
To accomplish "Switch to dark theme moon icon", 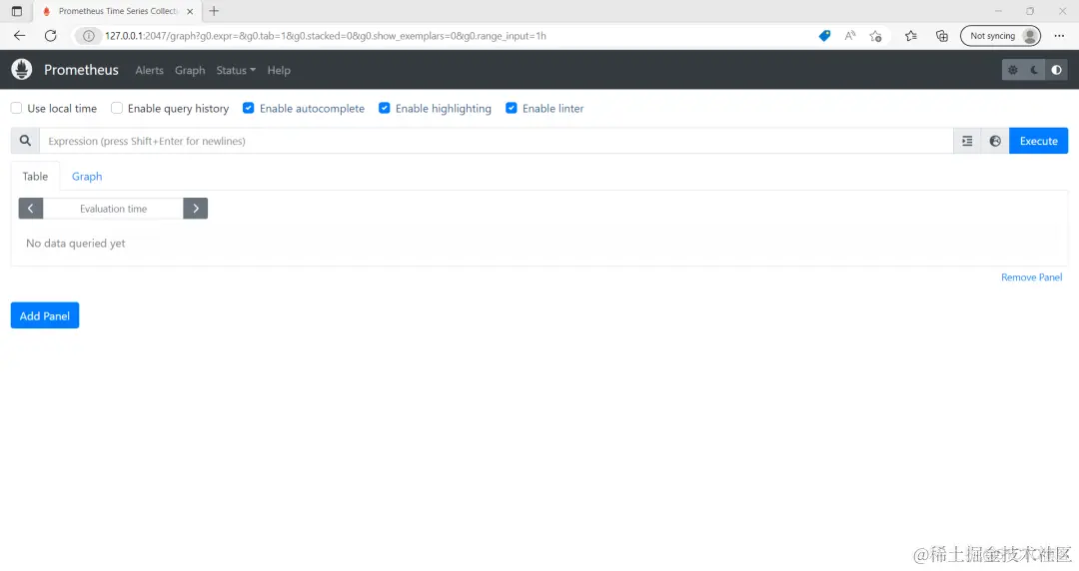I will (x=1034, y=70).
